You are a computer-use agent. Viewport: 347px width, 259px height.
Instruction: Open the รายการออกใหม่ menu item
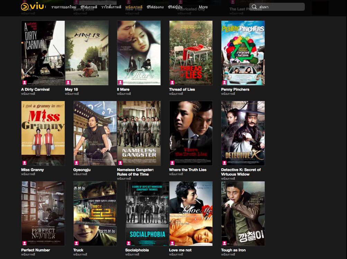(x=64, y=7)
